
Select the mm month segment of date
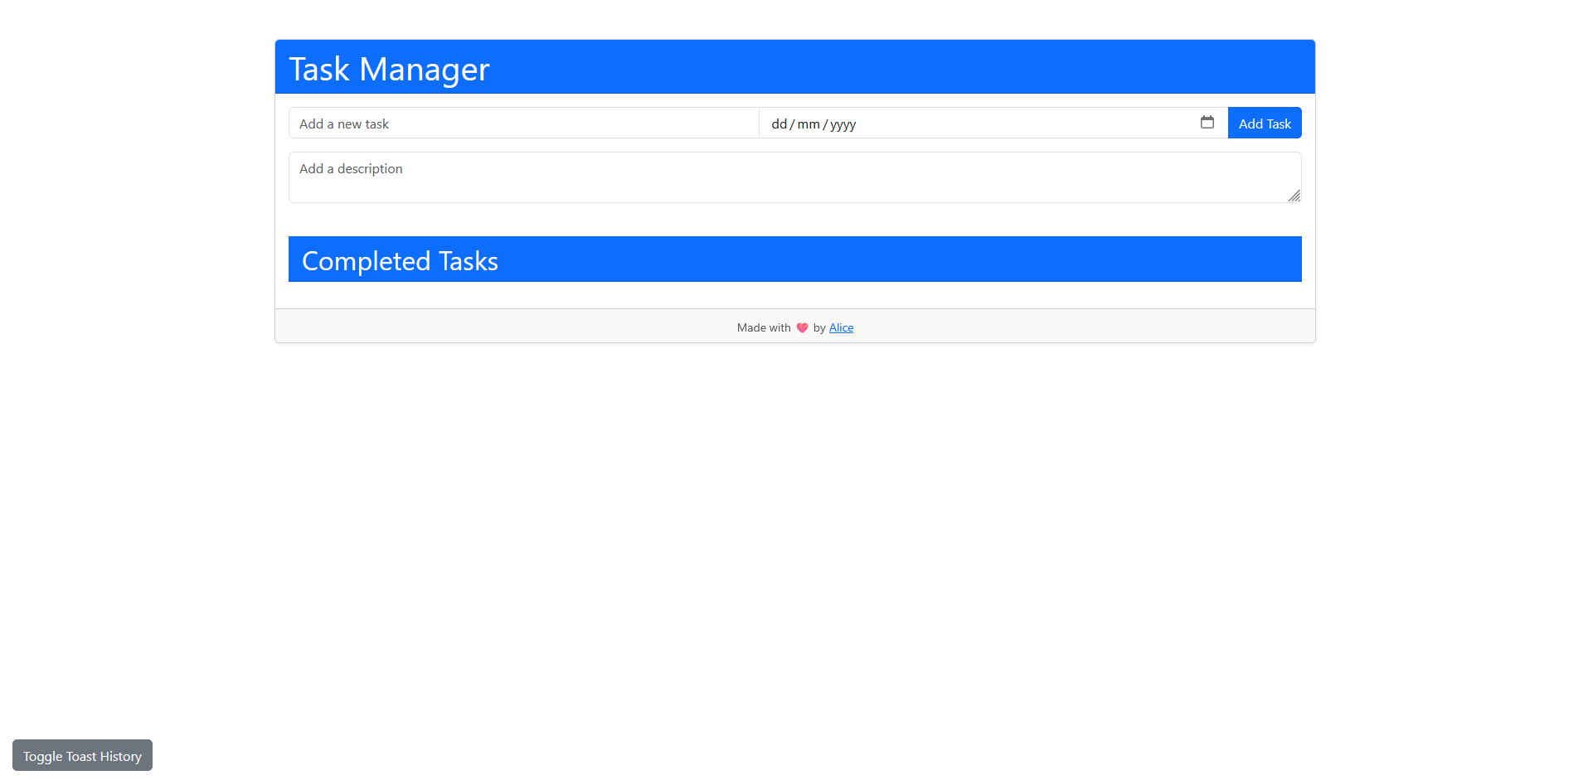point(808,124)
